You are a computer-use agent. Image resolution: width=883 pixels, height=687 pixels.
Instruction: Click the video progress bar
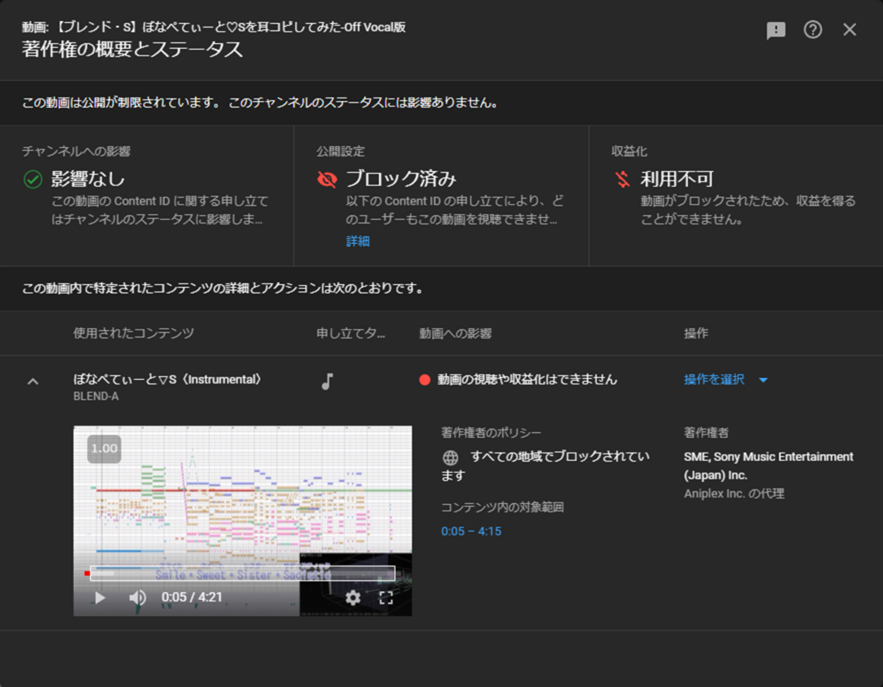[242, 574]
